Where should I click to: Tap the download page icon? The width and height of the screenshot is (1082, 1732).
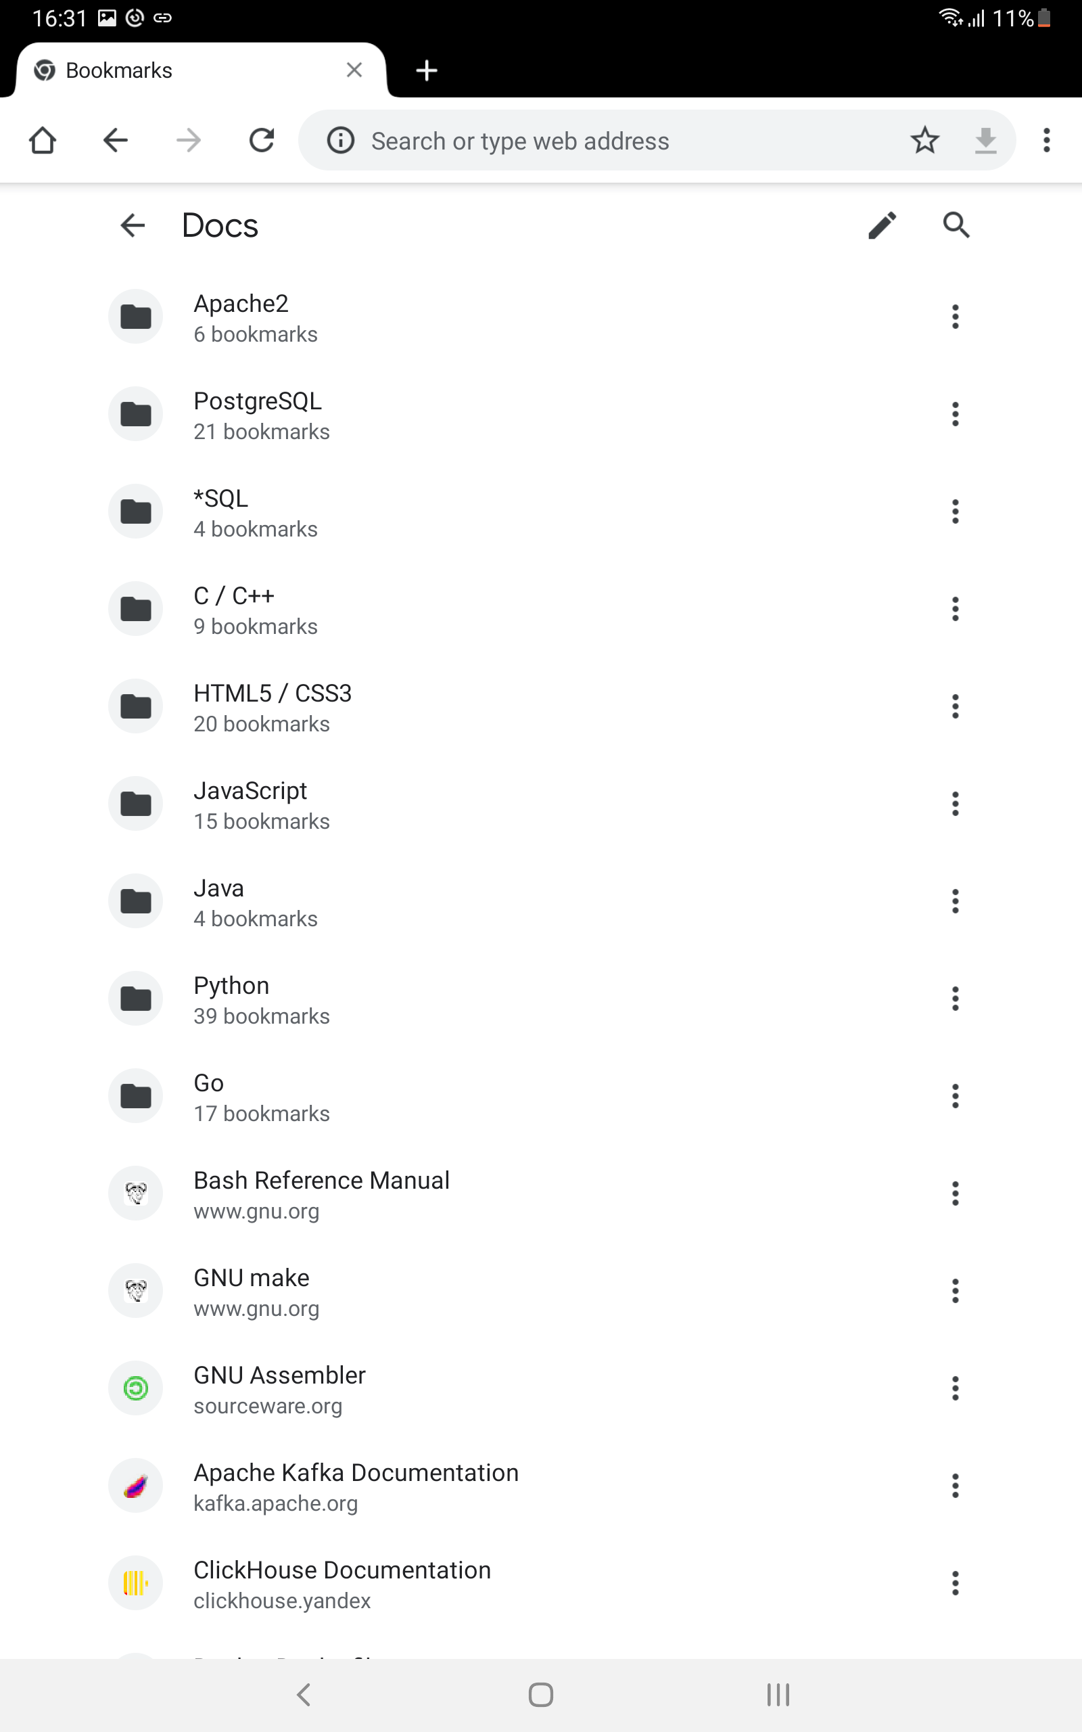click(x=985, y=140)
